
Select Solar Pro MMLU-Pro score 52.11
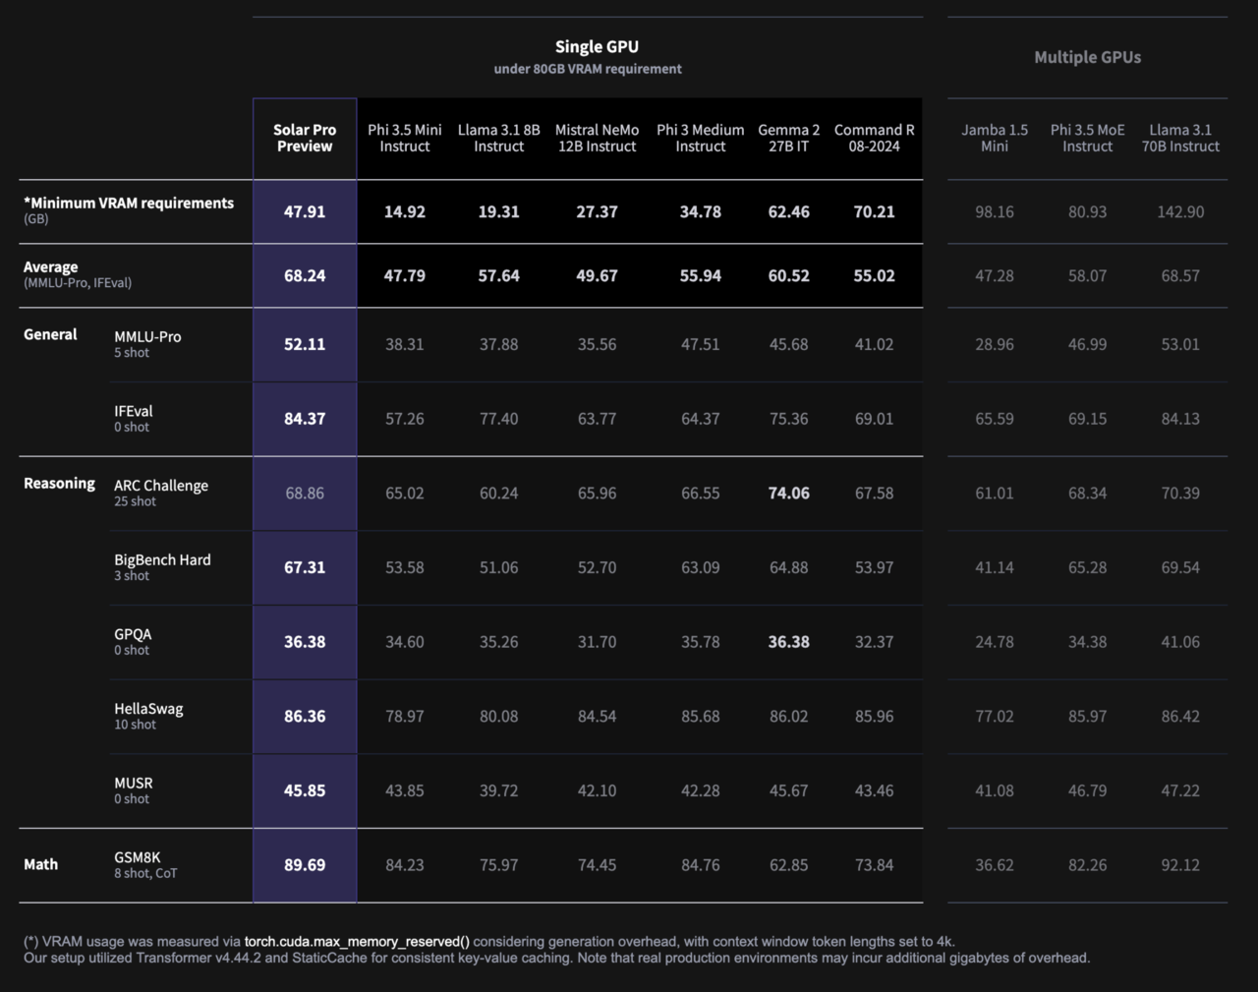[305, 344]
